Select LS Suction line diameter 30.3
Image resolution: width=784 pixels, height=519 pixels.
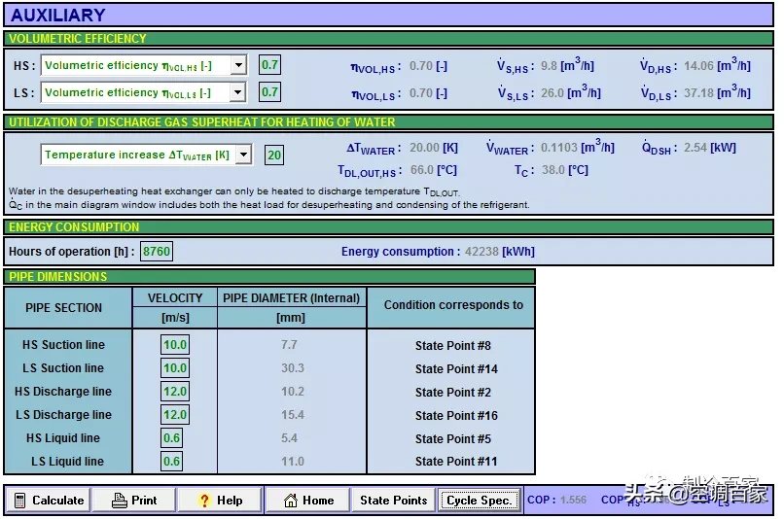click(293, 368)
